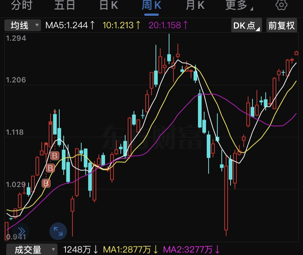Tap the 20:1.158 moving average value

(x=168, y=25)
